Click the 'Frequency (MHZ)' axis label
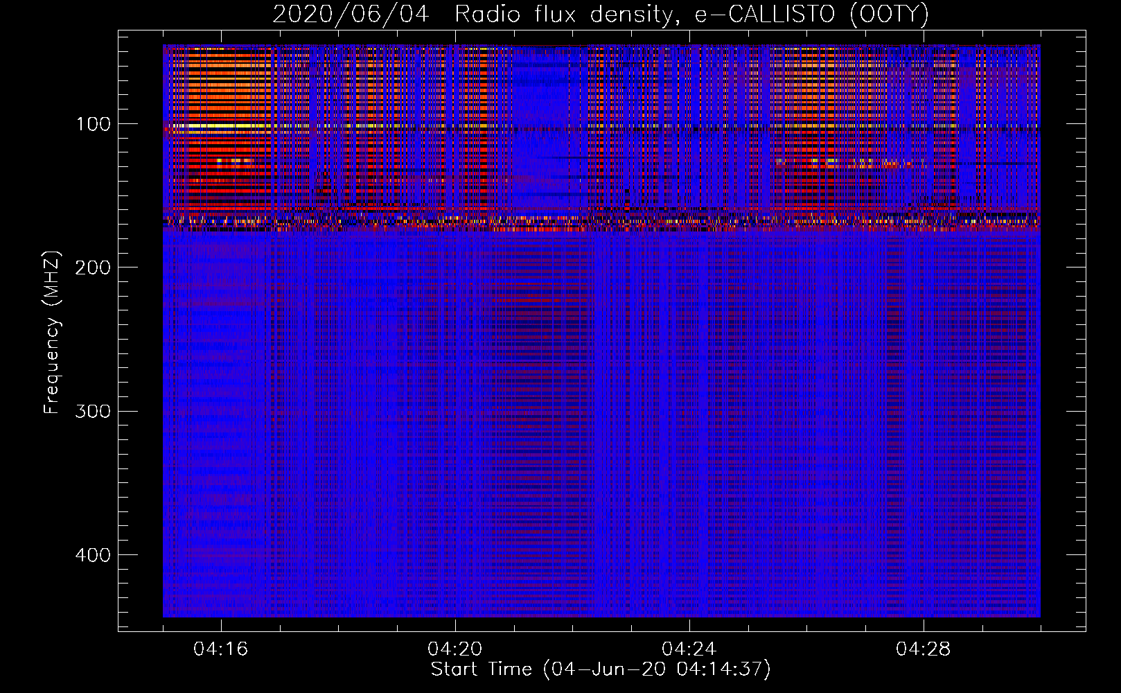 [52, 333]
